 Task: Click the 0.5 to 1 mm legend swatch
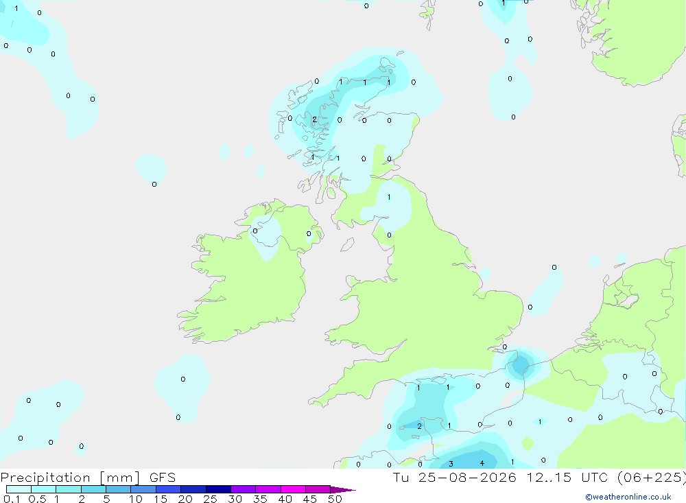[44, 489]
